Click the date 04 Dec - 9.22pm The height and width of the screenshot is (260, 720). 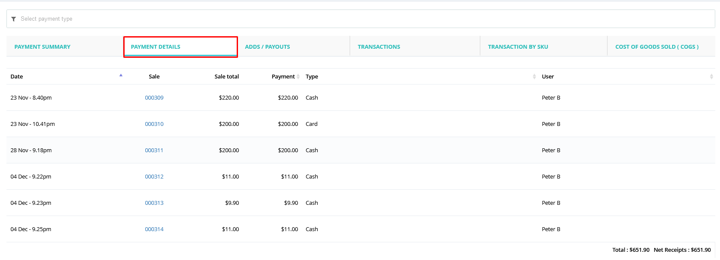point(31,176)
